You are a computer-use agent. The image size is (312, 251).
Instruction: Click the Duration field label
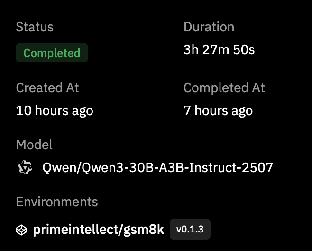(x=209, y=27)
